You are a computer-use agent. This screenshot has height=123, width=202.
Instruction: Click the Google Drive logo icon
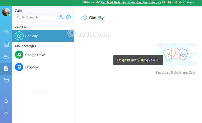pos(19,55)
